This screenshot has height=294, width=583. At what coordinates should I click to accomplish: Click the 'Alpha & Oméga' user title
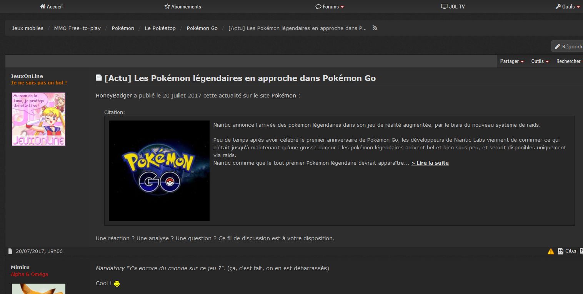pyautogui.click(x=30, y=274)
